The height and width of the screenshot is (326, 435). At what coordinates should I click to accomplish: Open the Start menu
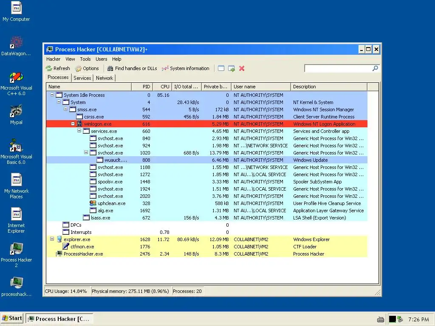[12, 318]
